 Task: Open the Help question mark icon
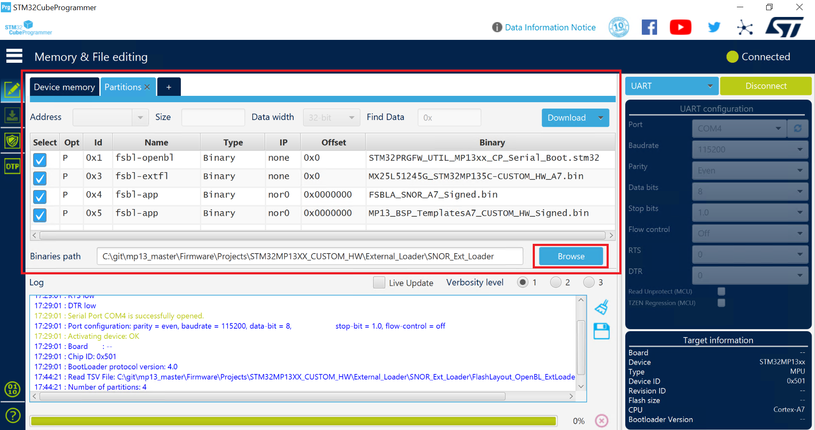pyautogui.click(x=13, y=415)
